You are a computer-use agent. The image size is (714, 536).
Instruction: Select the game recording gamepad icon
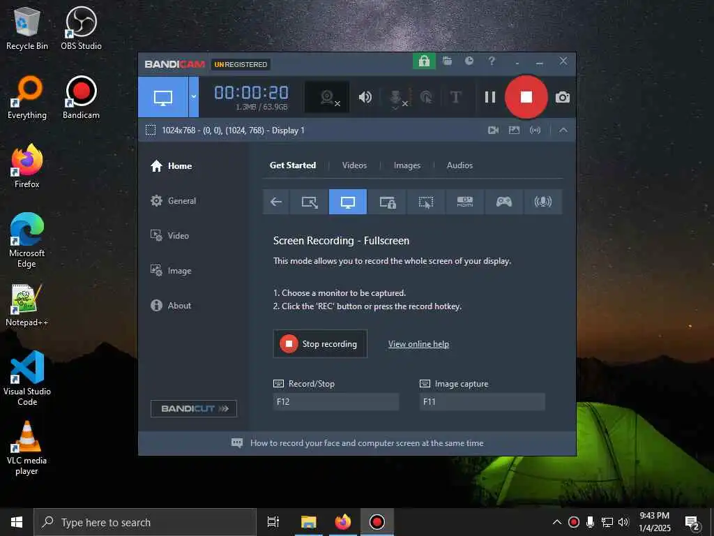[503, 202]
